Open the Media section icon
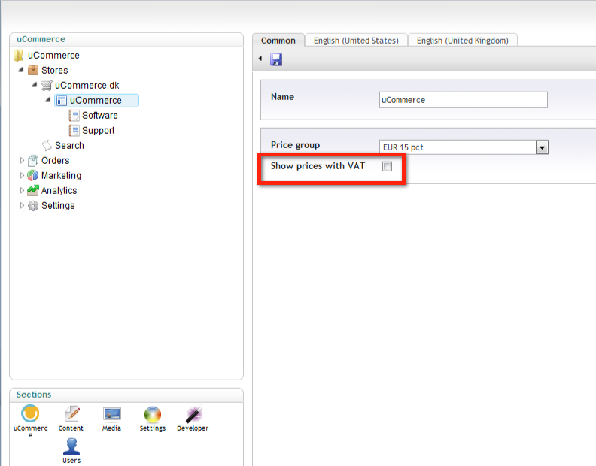Image resolution: width=596 pixels, height=466 pixels. point(111,413)
